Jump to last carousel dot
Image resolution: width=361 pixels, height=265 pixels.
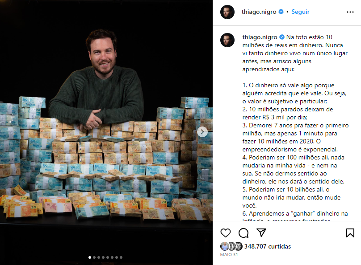[121, 257]
